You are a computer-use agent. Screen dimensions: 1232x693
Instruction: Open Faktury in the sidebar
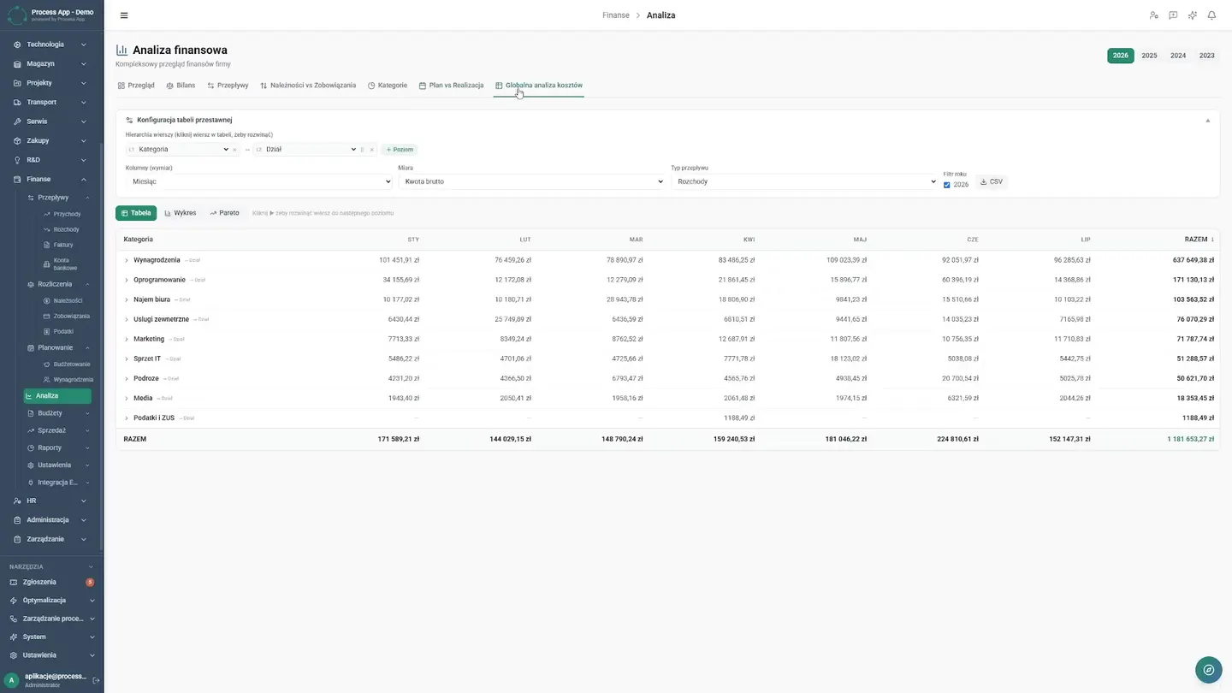[64, 245]
